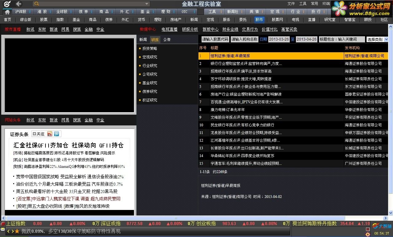Click the vertical scrollbar down arrow on right
This screenshot has width=393, height=237.
pos(391,213)
